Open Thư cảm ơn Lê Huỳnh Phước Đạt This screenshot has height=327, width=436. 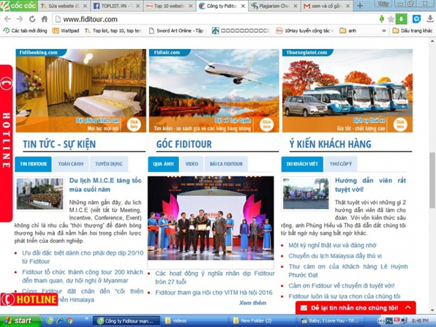click(x=348, y=271)
